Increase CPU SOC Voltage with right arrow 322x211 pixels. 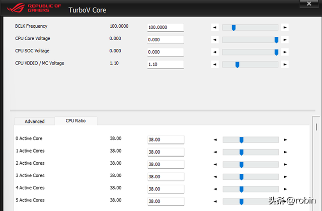click(285, 52)
